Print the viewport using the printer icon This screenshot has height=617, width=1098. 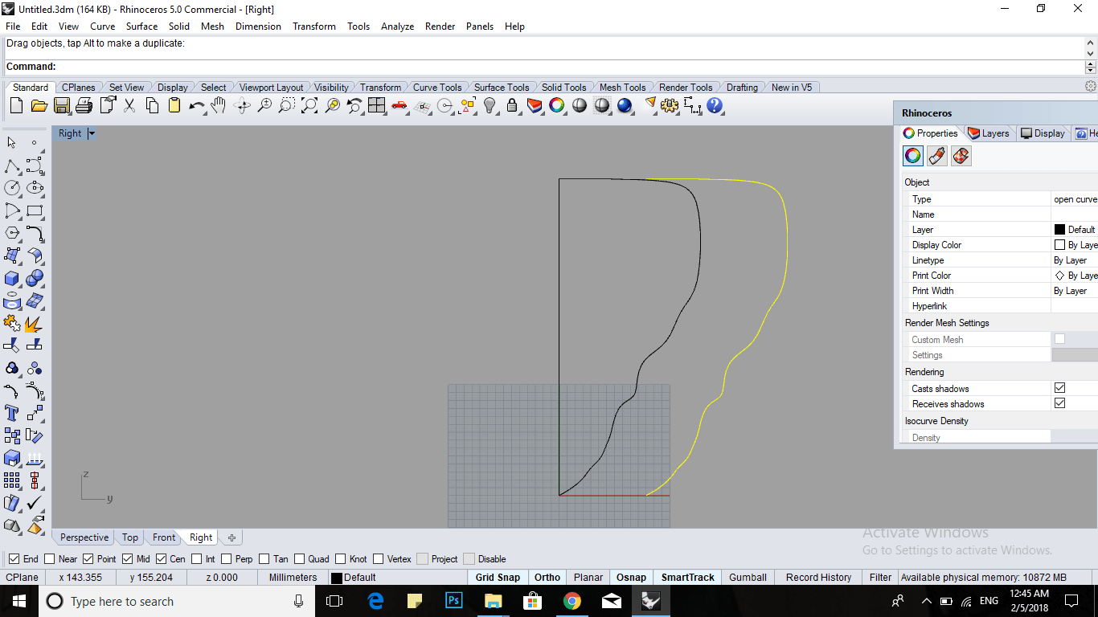(84, 105)
